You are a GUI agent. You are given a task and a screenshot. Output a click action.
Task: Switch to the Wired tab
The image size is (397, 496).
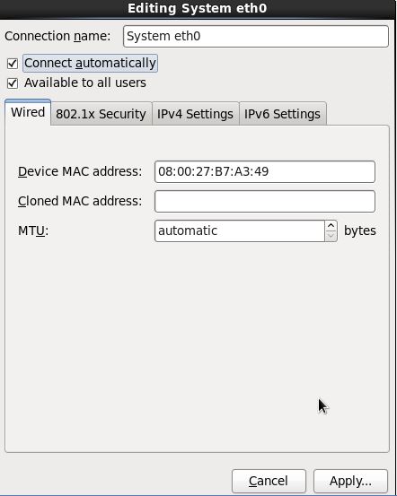click(28, 112)
